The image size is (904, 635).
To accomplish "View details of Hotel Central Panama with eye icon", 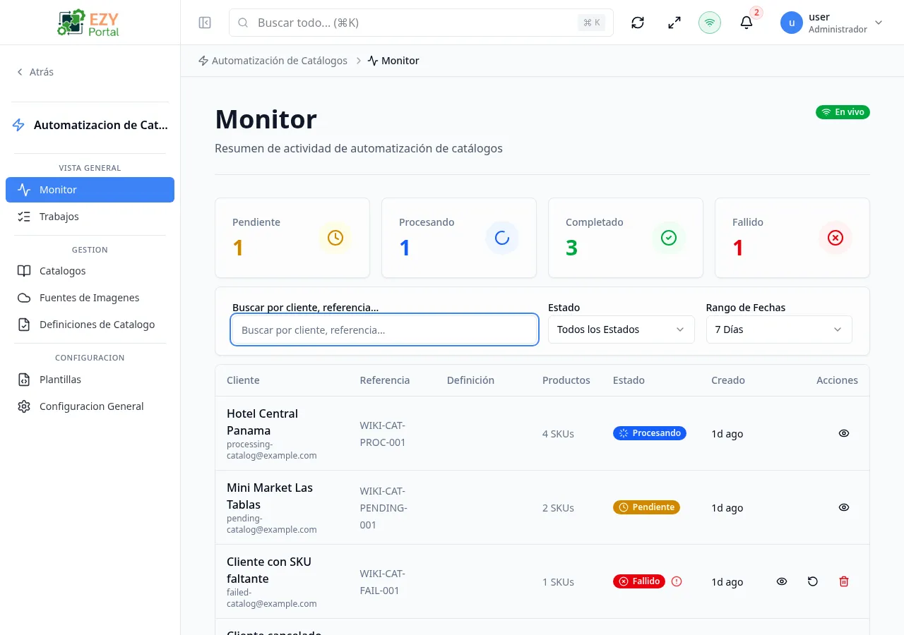I will pyautogui.click(x=844, y=433).
